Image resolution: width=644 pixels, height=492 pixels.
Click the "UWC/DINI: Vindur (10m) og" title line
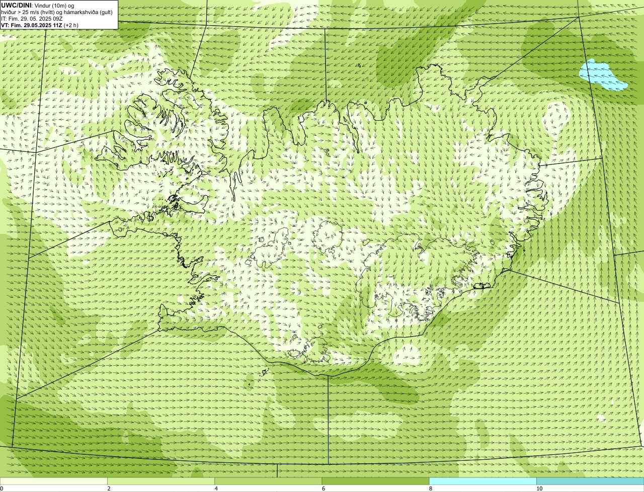(x=38, y=5)
